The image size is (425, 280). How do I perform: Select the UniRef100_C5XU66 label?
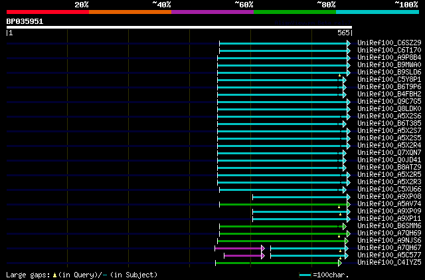coord(389,190)
